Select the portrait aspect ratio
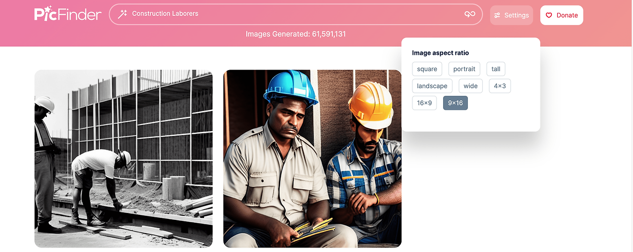The image size is (633, 252). pyautogui.click(x=464, y=69)
